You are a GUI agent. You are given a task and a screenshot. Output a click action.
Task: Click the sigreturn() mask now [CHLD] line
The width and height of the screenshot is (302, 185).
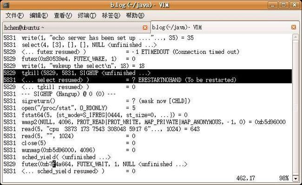pyautogui.click(x=97, y=101)
